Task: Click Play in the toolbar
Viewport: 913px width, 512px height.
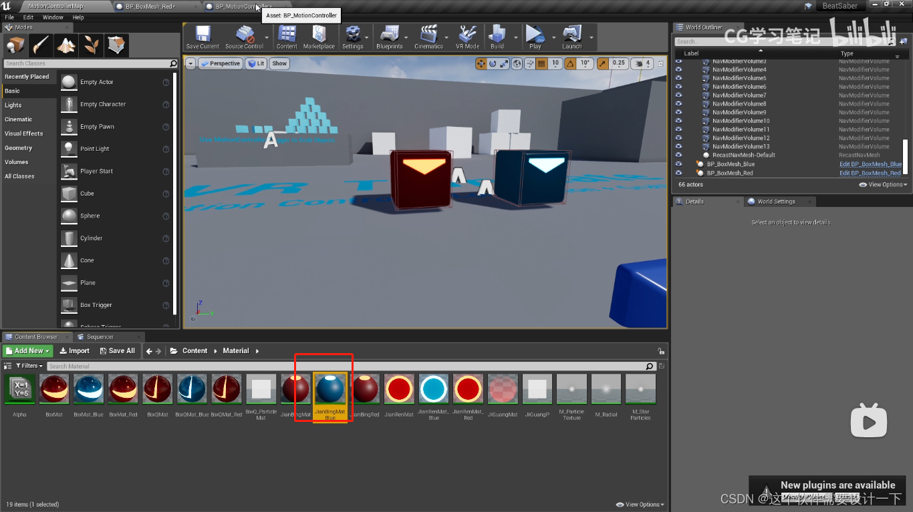Action: click(535, 37)
